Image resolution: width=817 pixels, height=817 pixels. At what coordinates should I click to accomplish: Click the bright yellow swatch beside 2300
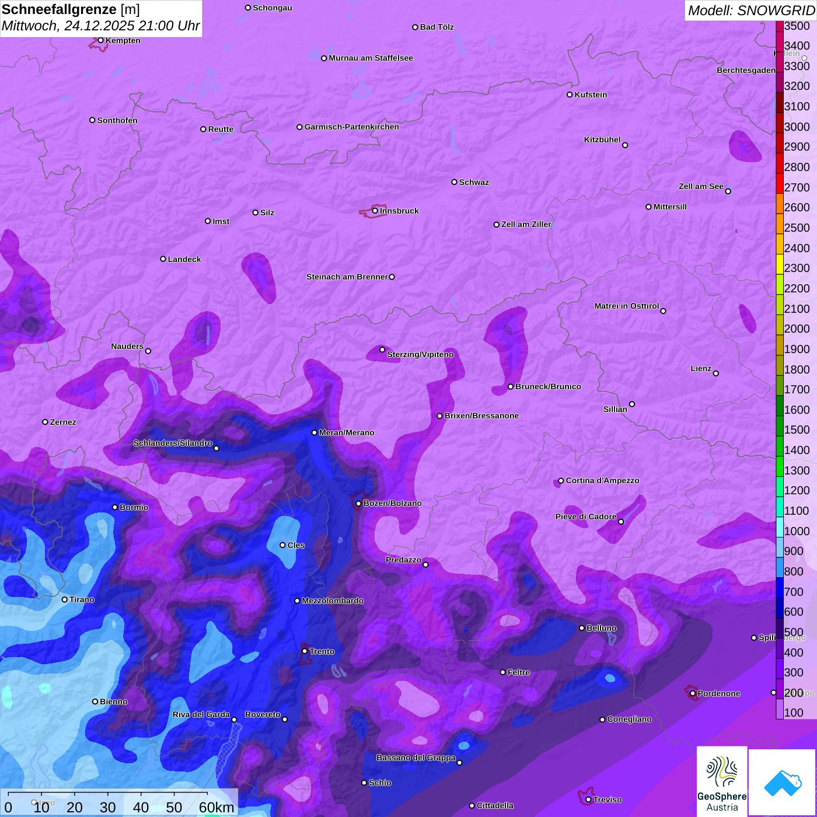pyautogui.click(x=780, y=264)
